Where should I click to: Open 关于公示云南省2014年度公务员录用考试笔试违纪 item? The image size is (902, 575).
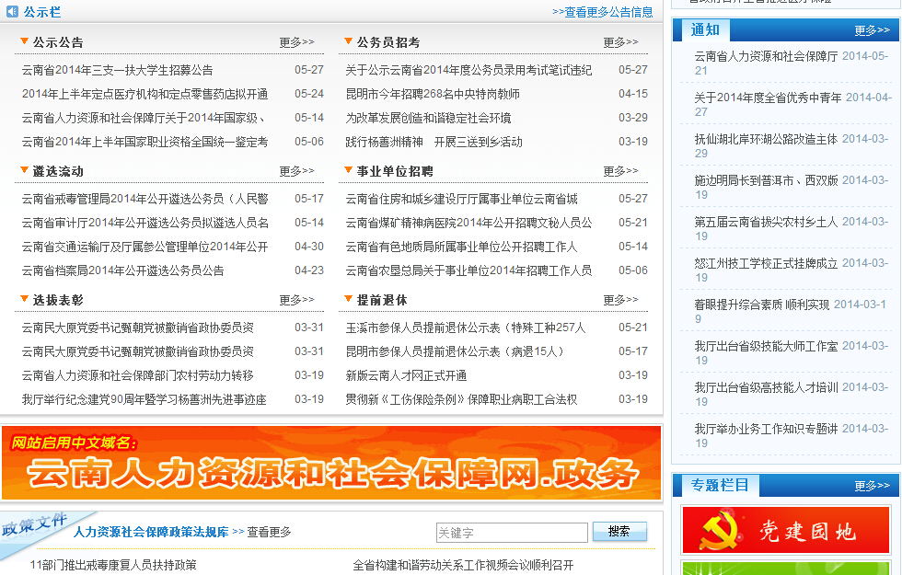pyautogui.click(x=468, y=70)
